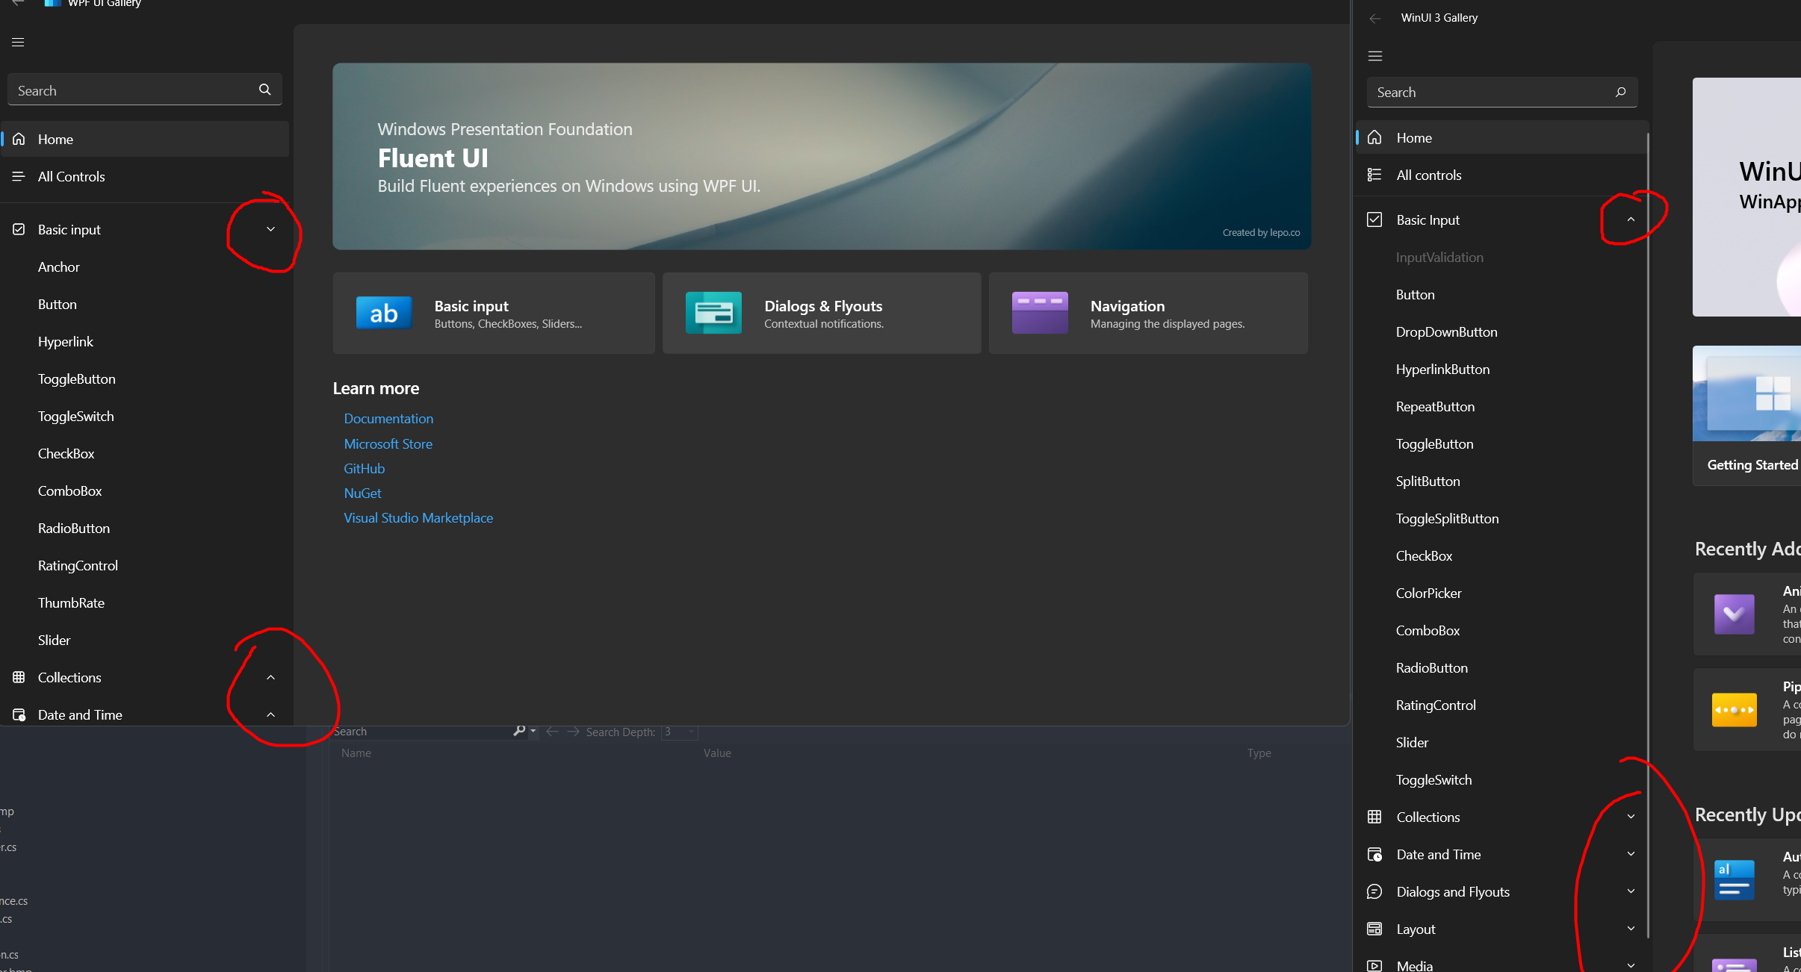Image resolution: width=1801 pixels, height=972 pixels.
Task: Expand Dialogs and Flyouts in WinUI sidebar
Action: point(1631,891)
